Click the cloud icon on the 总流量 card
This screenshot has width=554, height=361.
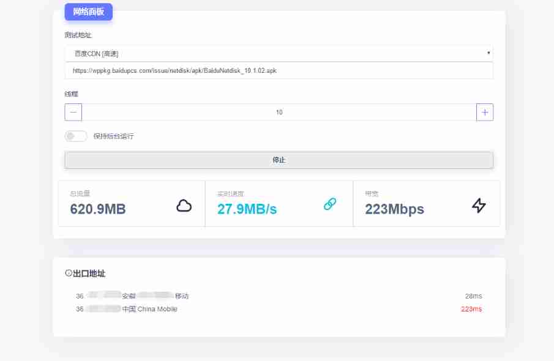(x=184, y=205)
